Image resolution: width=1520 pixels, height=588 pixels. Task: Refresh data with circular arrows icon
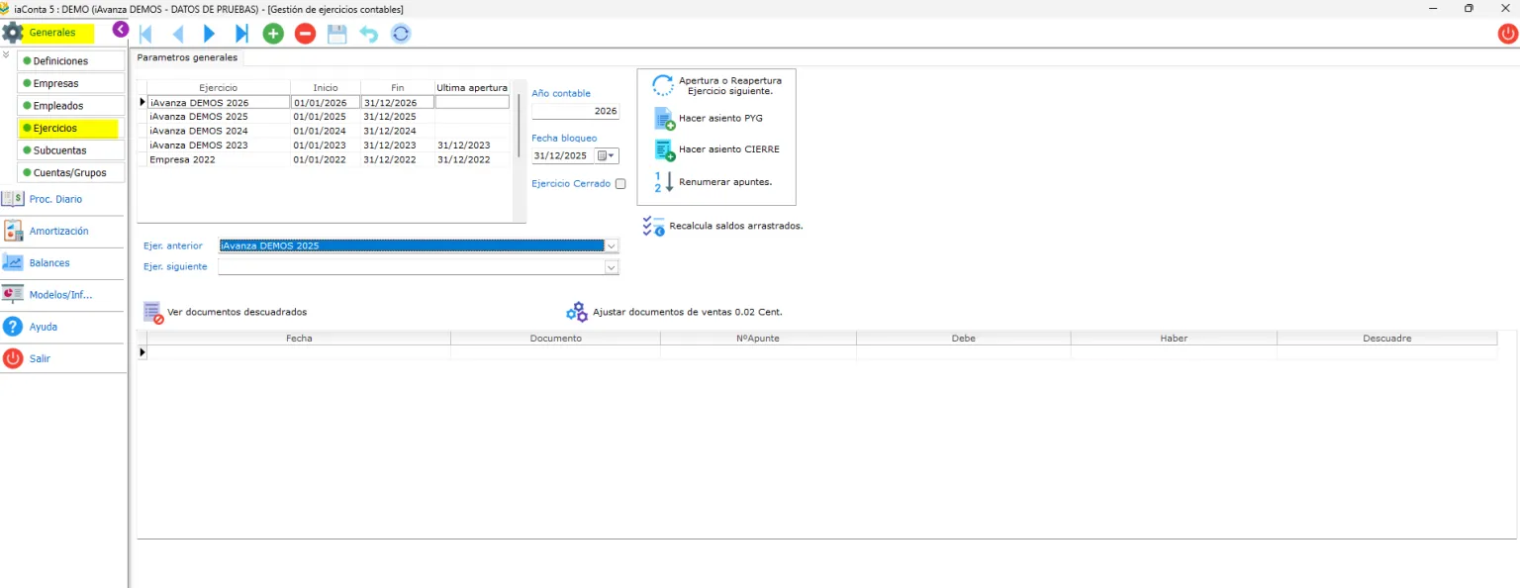pyautogui.click(x=400, y=34)
